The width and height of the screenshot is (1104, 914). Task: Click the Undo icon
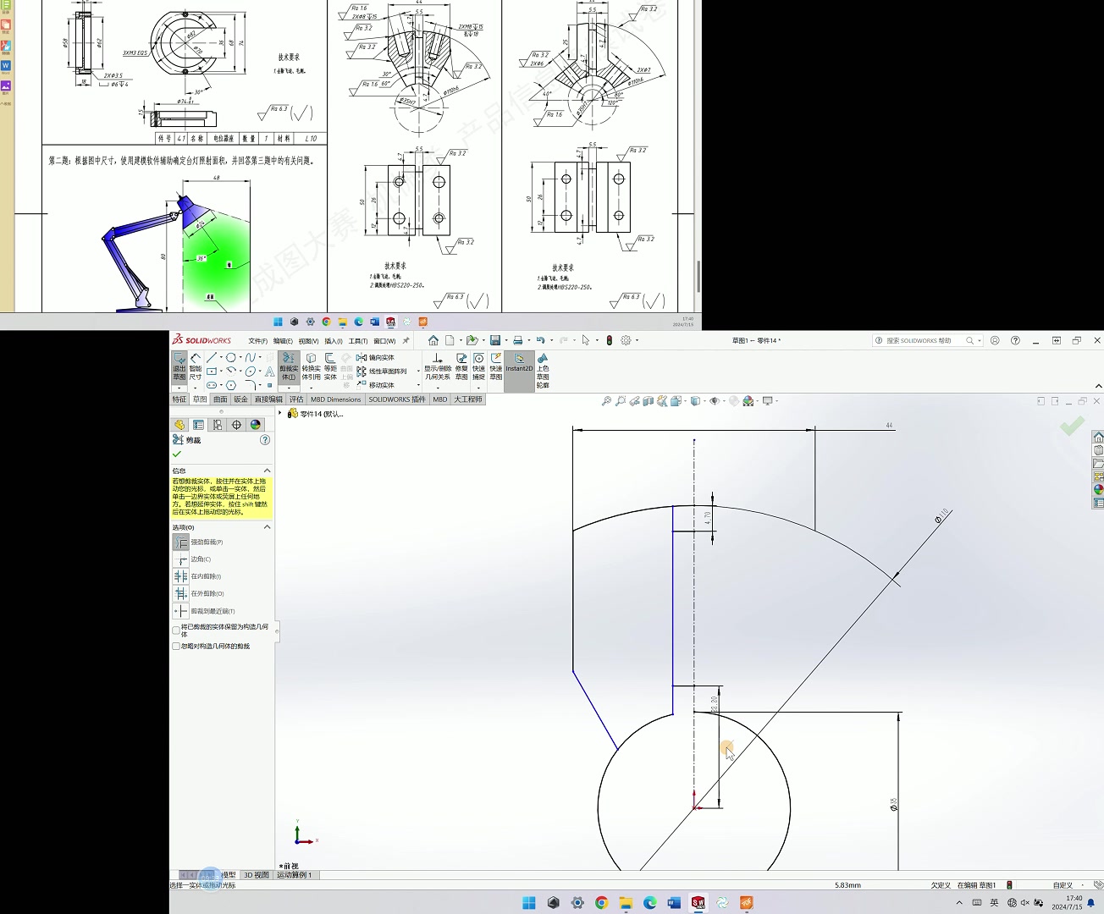click(540, 340)
